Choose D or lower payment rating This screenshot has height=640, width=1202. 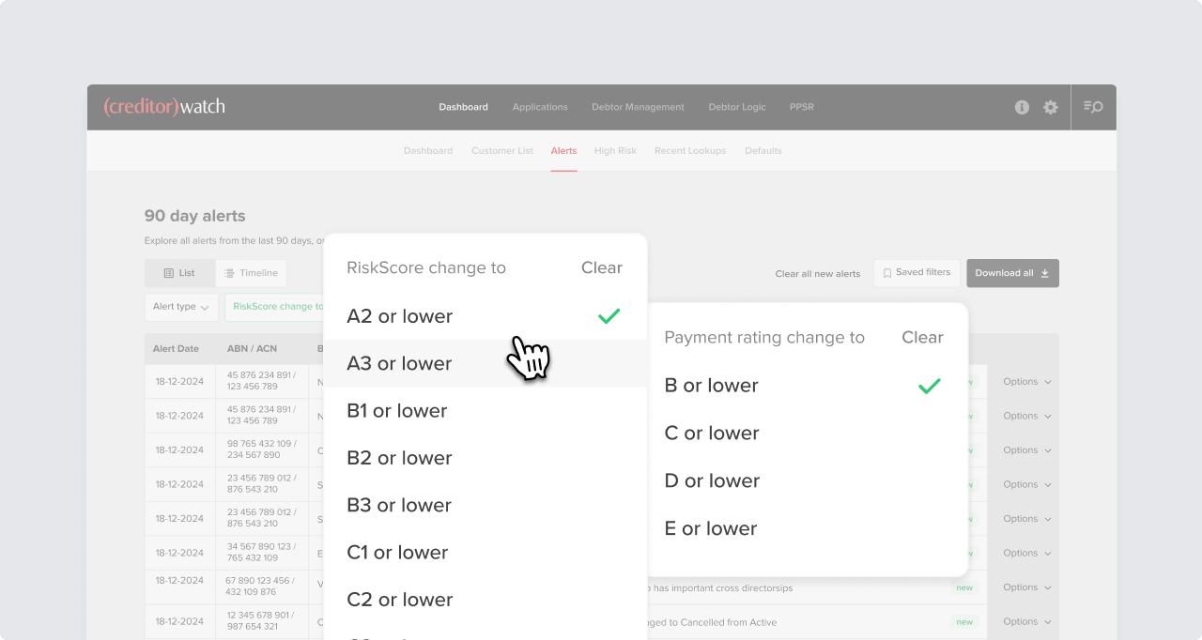712,480
